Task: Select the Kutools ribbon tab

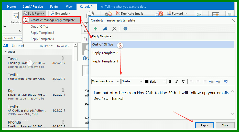Action: coord(86,7)
